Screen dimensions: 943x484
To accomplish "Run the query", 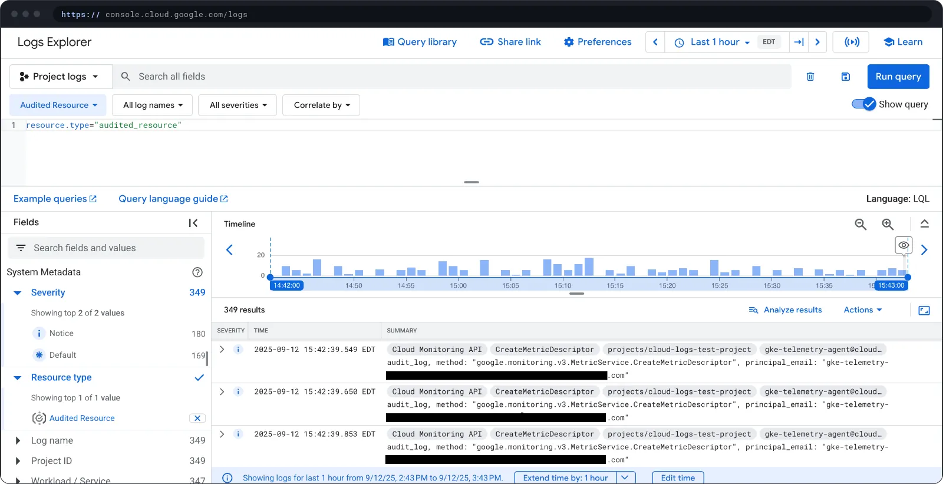I will pos(898,77).
